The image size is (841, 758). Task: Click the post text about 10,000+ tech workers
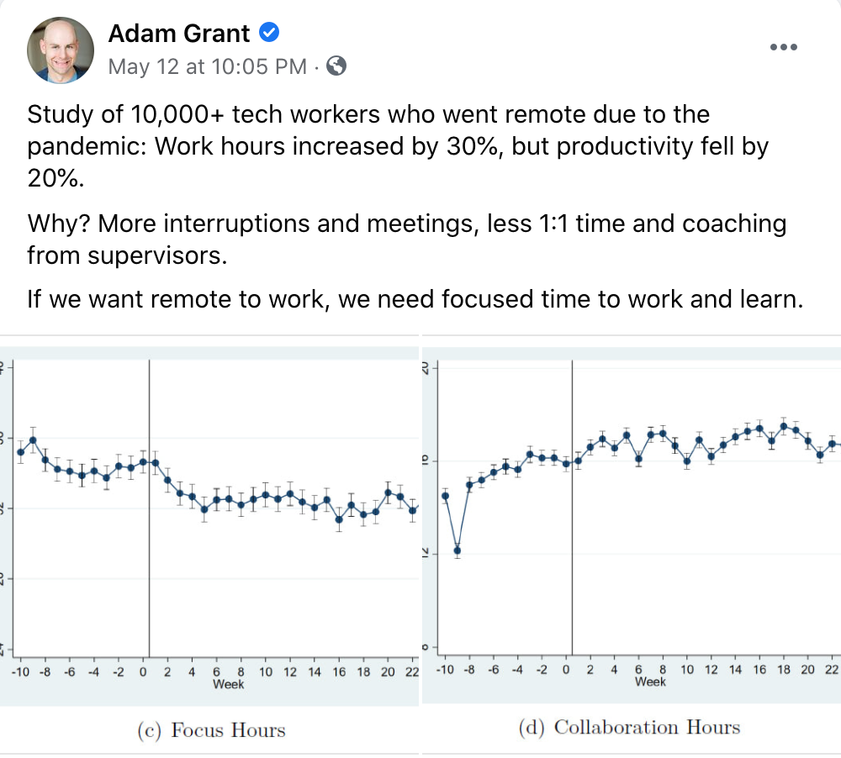click(398, 146)
